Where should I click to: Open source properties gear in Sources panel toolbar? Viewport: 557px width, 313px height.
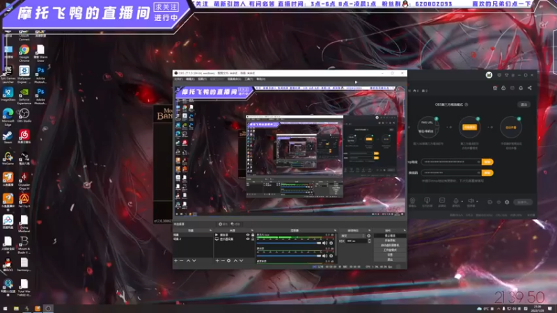229,260
